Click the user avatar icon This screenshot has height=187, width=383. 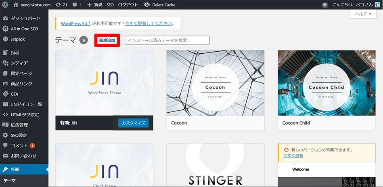click(377, 4)
